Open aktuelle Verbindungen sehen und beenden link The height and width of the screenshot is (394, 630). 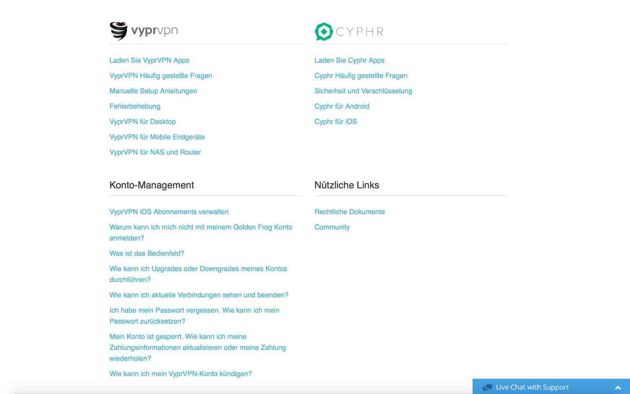[x=199, y=295]
